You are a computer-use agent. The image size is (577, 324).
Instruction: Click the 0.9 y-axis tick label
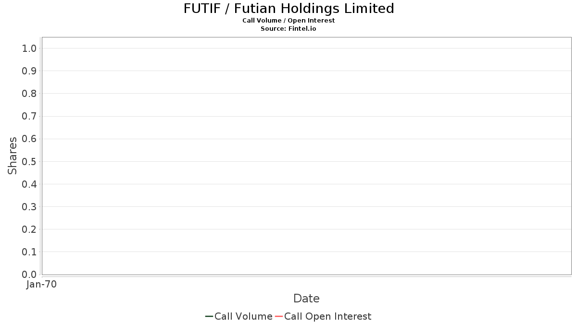29,71
